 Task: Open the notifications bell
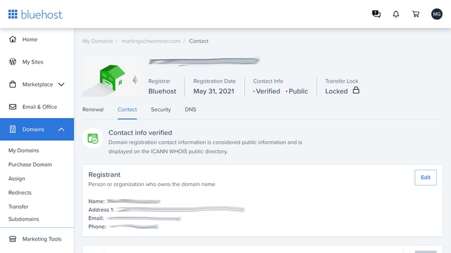point(396,14)
